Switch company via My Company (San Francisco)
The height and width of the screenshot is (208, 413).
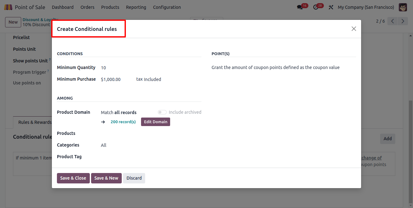[x=366, y=7]
